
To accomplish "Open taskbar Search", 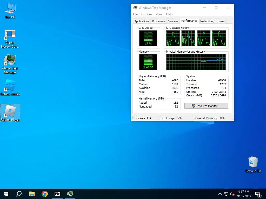I will [19, 194].
